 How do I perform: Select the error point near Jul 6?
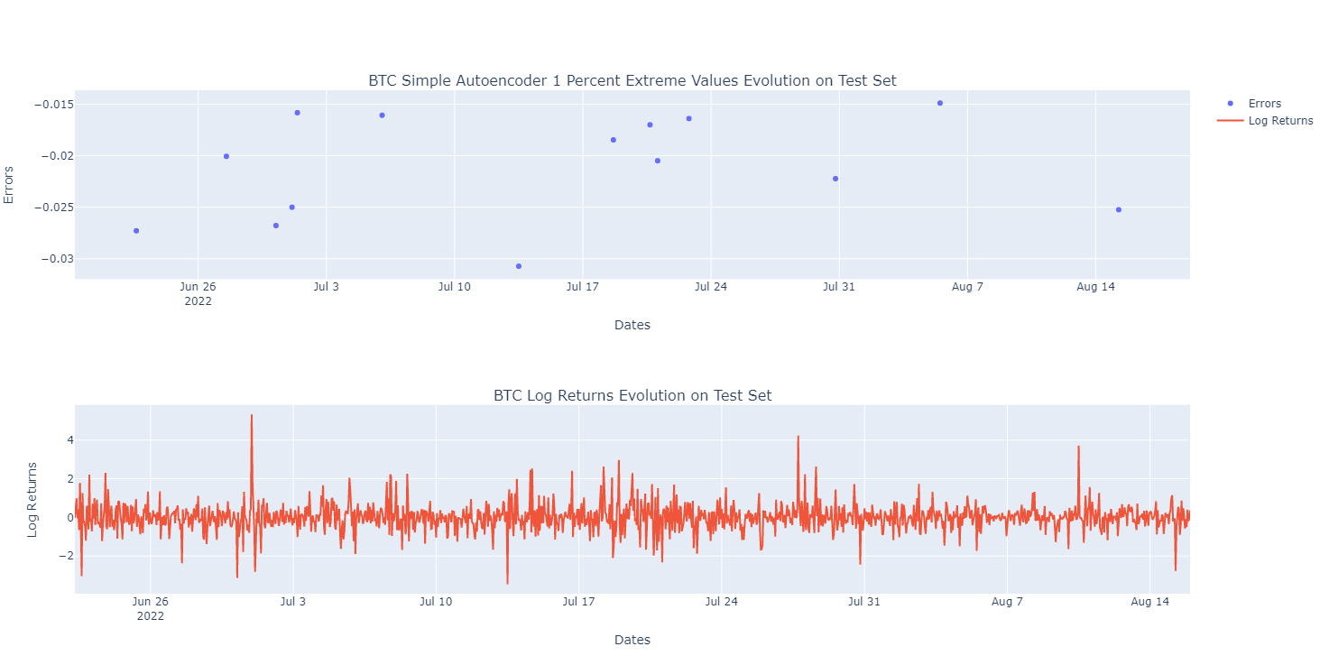[383, 115]
